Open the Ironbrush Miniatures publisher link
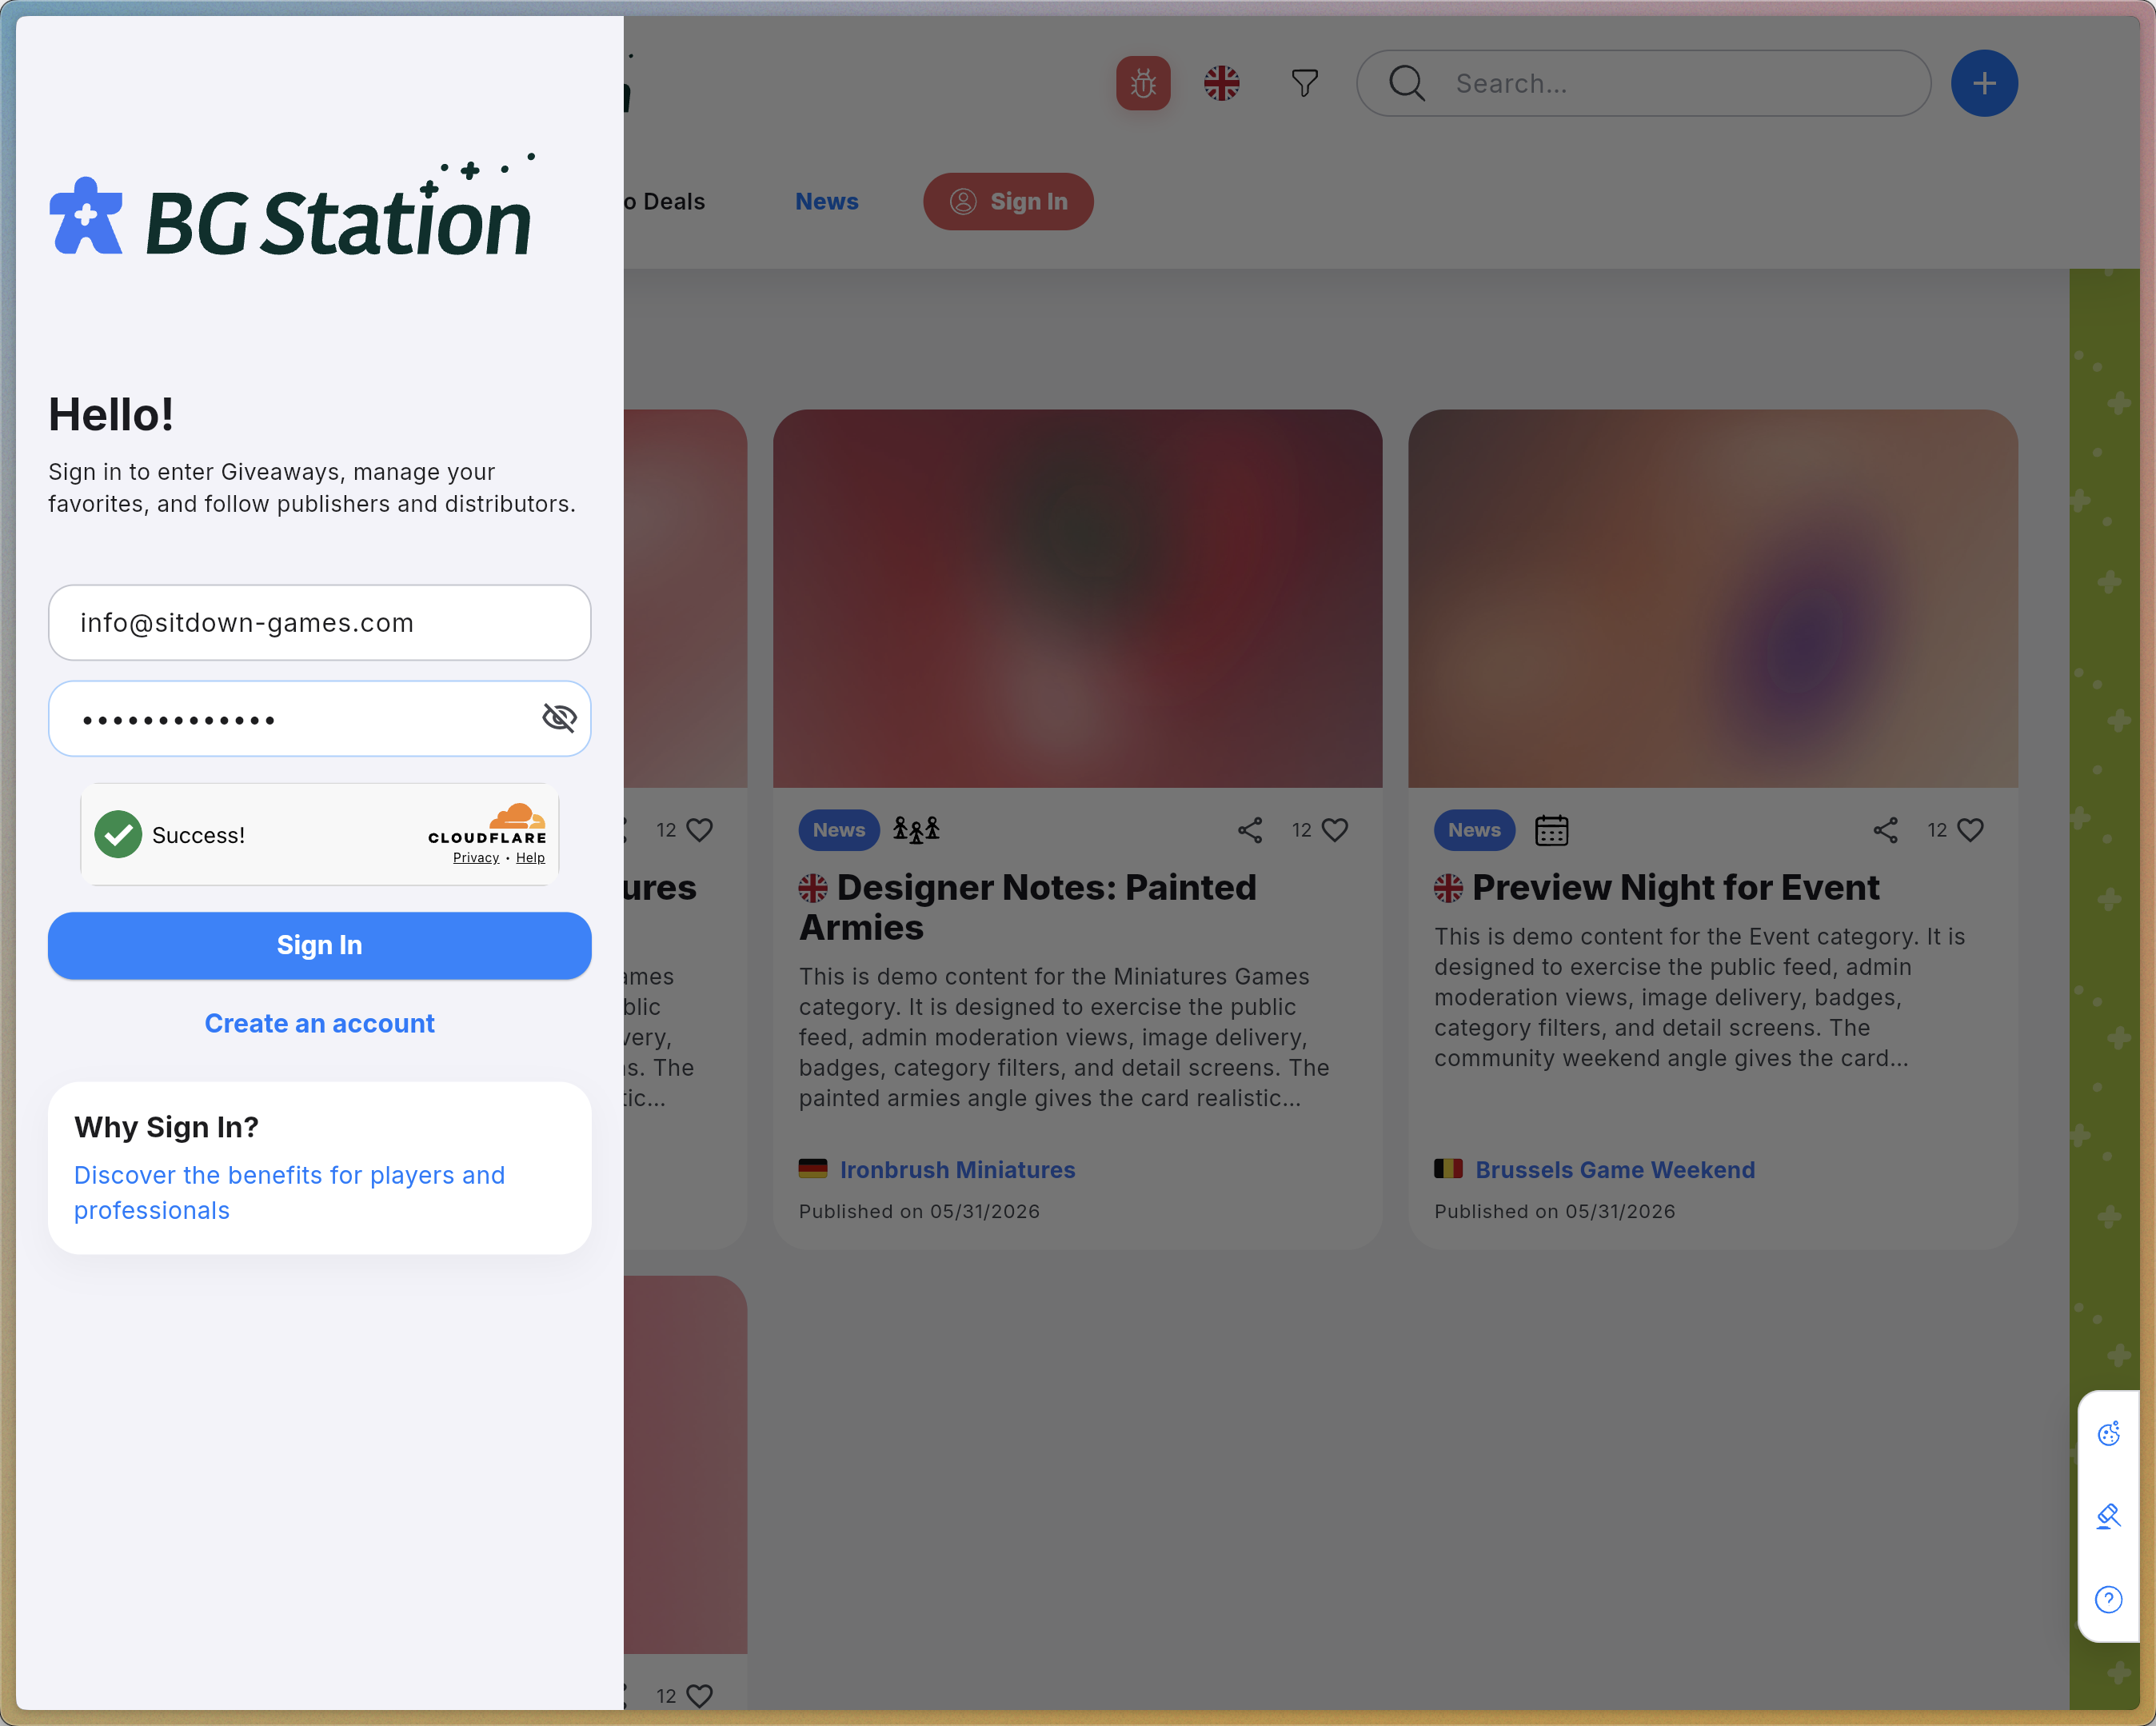 957,1170
